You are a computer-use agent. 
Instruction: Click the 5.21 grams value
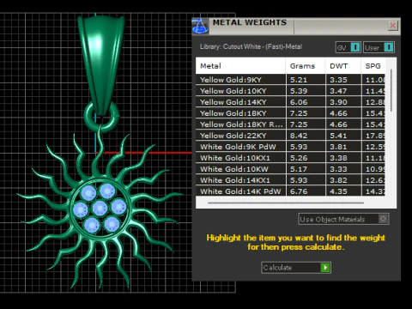[299, 80]
